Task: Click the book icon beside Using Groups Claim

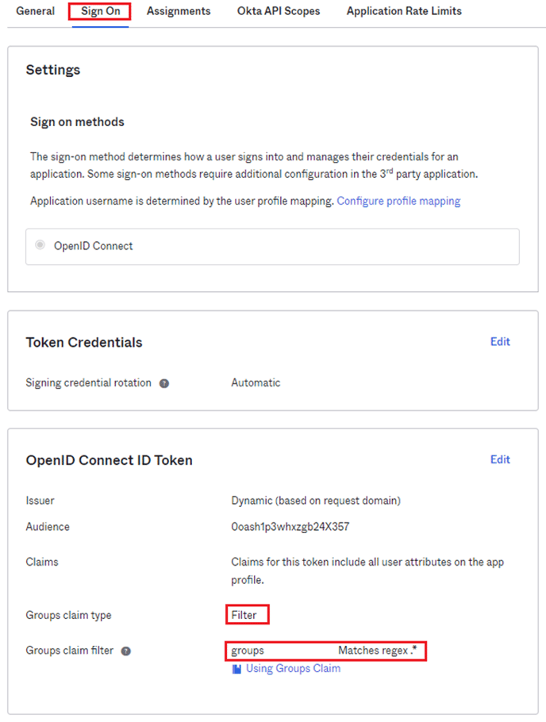Action: click(236, 669)
